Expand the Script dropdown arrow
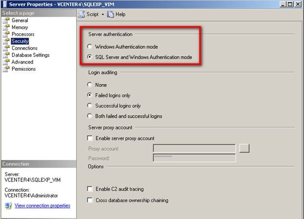Viewport: 304px width, 219px height. (x=103, y=15)
